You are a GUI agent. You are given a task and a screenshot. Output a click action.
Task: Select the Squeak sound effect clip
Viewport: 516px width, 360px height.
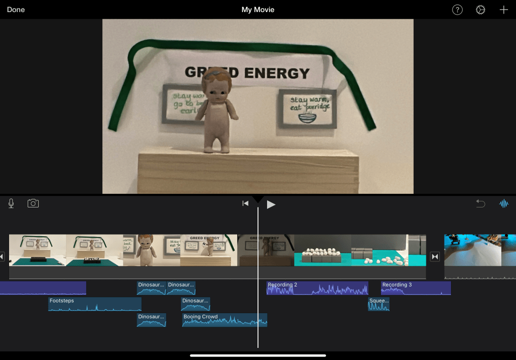pos(378,304)
